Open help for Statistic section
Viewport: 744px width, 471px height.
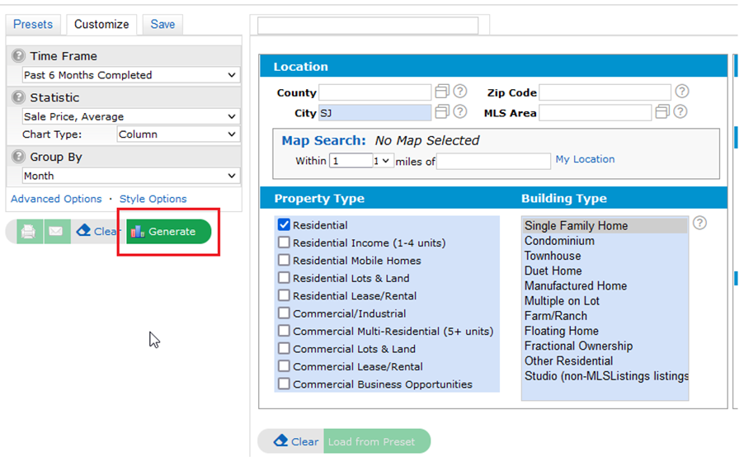click(x=18, y=97)
